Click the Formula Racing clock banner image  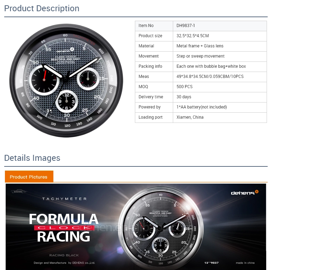[136, 227]
